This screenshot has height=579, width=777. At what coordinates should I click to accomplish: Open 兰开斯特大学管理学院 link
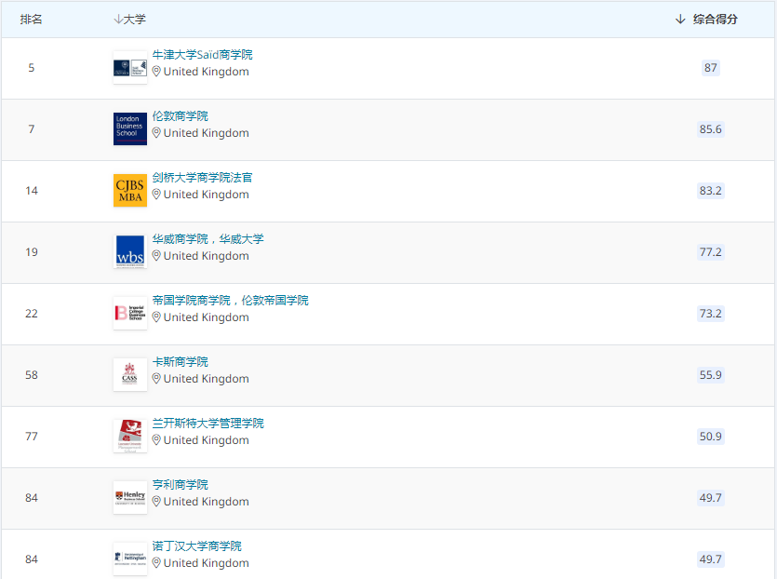coord(208,424)
